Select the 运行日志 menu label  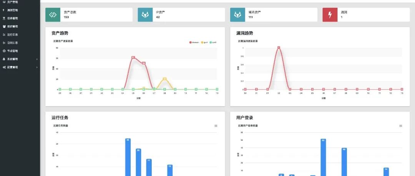click(x=12, y=35)
